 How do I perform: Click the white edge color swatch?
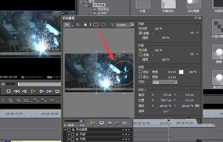tap(181, 72)
